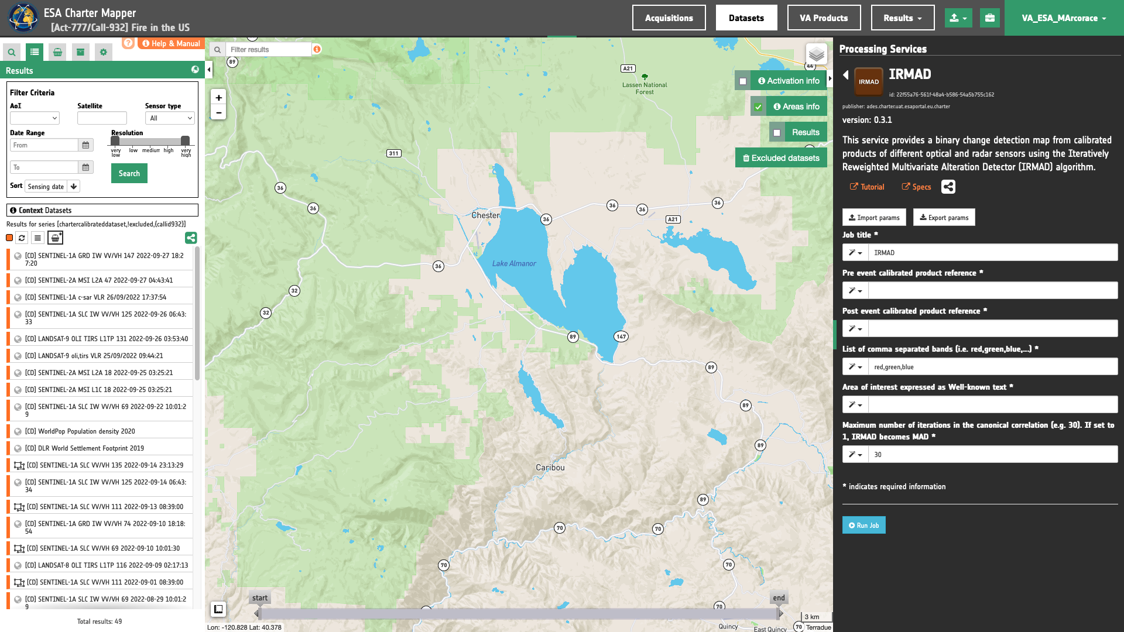Image resolution: width=1124 pixels, height=632 pixels.
Task: Click the map timeline range bar
Action: pyautogui.click(x=519, y=614)
